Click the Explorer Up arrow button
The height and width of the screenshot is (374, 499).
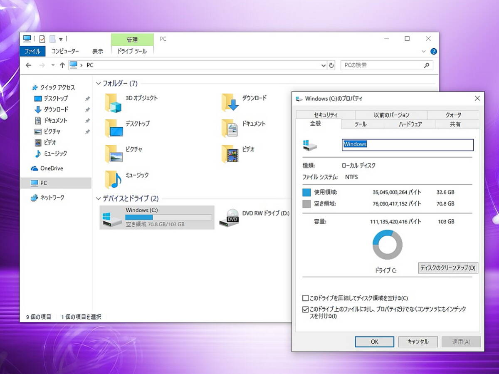62,65
